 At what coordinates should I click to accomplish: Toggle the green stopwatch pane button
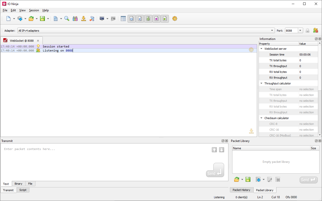(x=148, y=19)
